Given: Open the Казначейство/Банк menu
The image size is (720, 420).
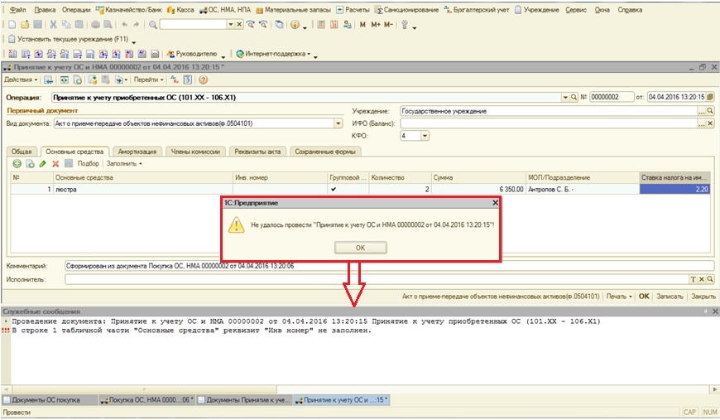Looking at the screenshot, I should (129, 10).
